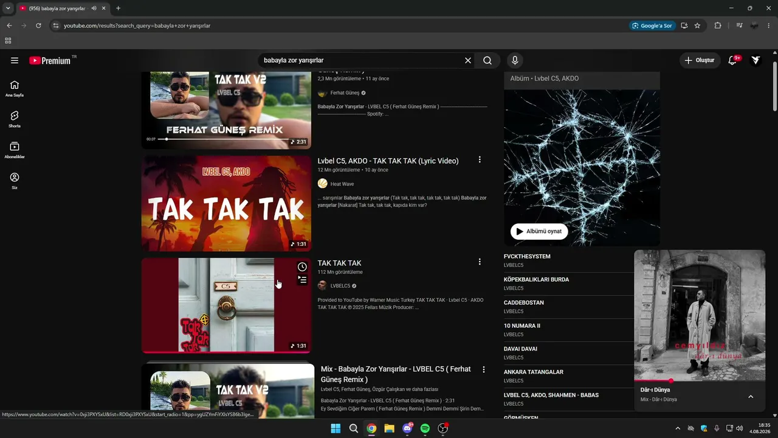
Task: Go back with the browser back arrow
Action: pyautogui.click(x=9, y=26)
